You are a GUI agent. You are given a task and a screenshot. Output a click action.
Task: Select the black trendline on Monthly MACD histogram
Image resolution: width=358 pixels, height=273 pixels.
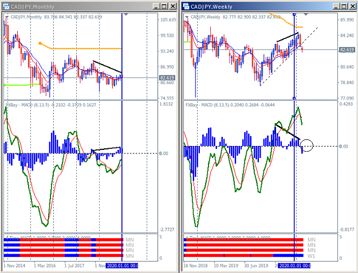[106, 149]
